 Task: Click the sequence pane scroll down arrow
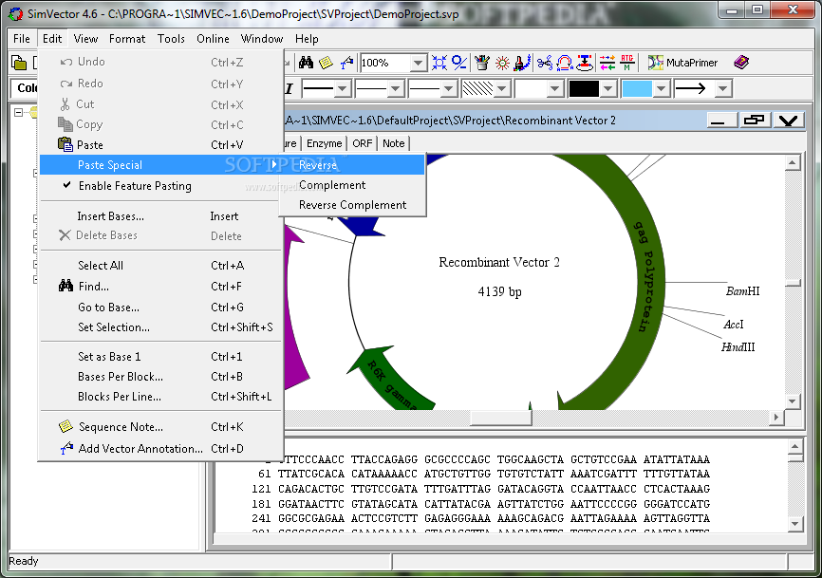click(x=794, y=524)
